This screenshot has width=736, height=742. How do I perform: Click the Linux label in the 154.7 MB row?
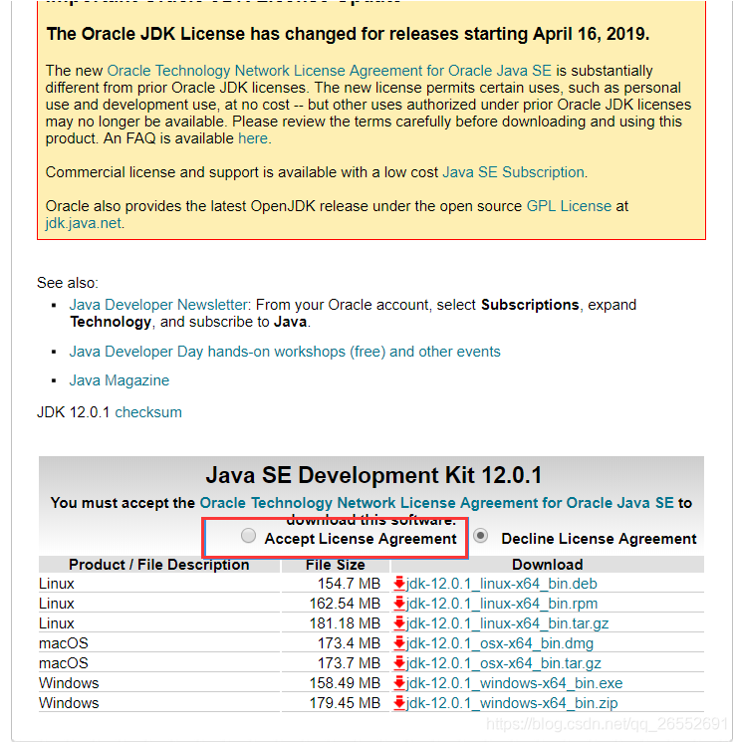click(x=57, y=584)
